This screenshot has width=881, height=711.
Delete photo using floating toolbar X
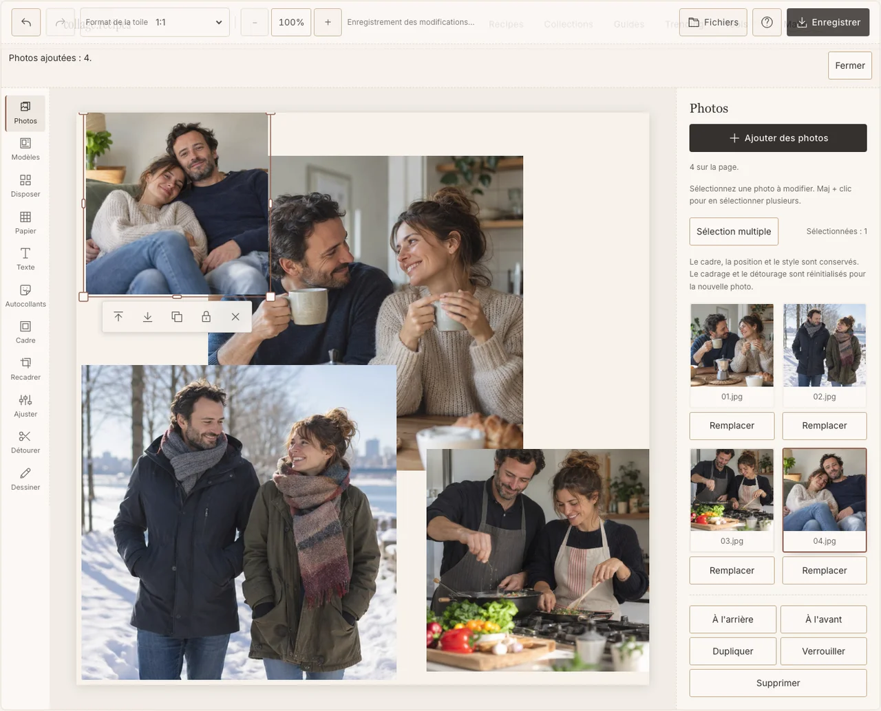tap(235, 317)
